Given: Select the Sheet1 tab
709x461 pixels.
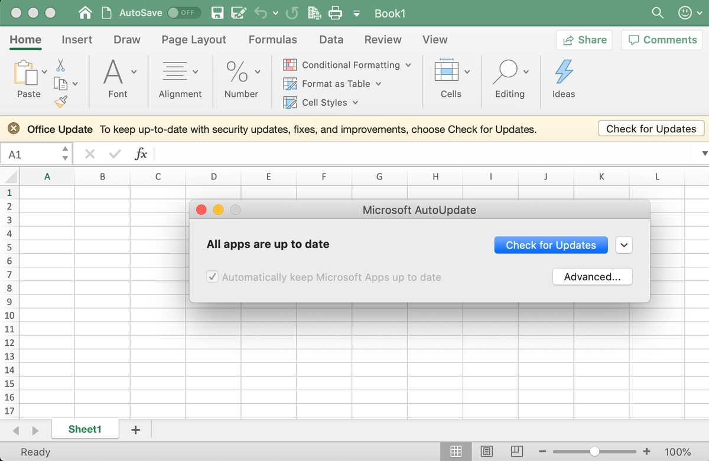Looking at the screenshot, I should (85, 429).
